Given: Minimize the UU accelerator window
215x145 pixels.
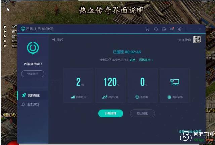Looking at the screenshot, I should [192, 29].
